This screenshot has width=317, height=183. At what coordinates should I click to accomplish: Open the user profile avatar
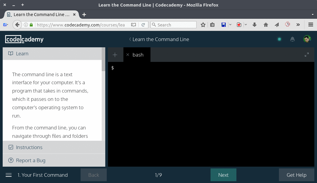point(307,39)
